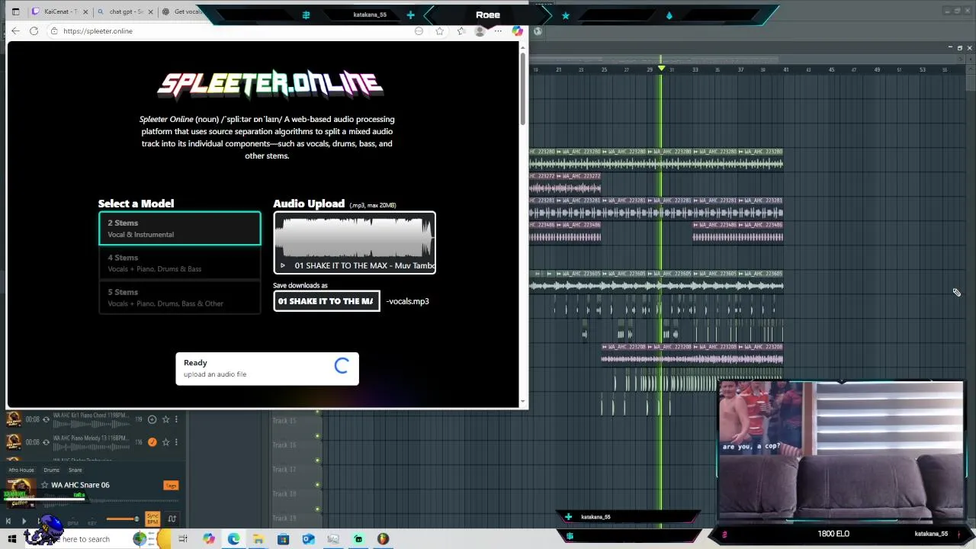Switch to the Get vocals browser tab
Image resolution: width=976 pixels, height=549 pixels.
click(x=181, y=11)
